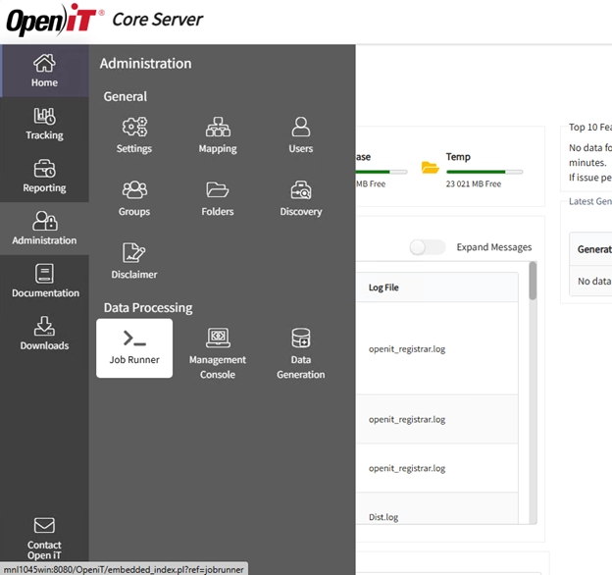Open Settings under General

(x=134, y=135)
